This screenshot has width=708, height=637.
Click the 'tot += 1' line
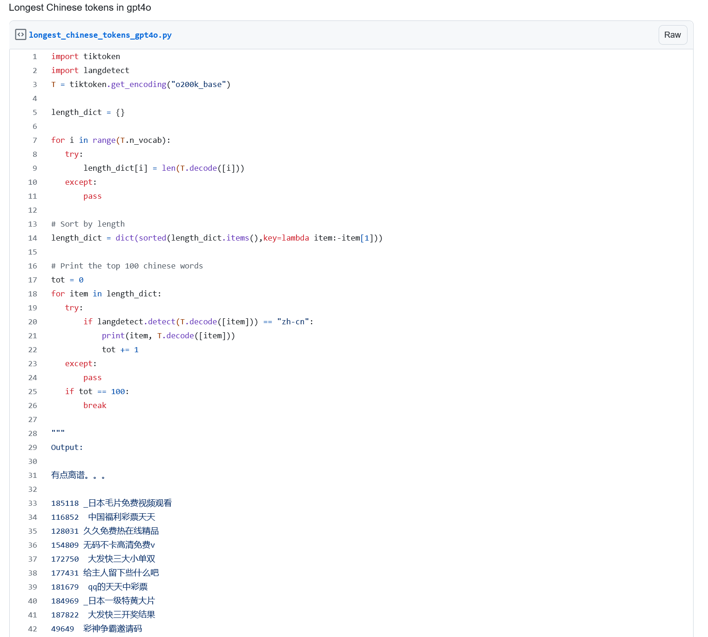(120, 349)
